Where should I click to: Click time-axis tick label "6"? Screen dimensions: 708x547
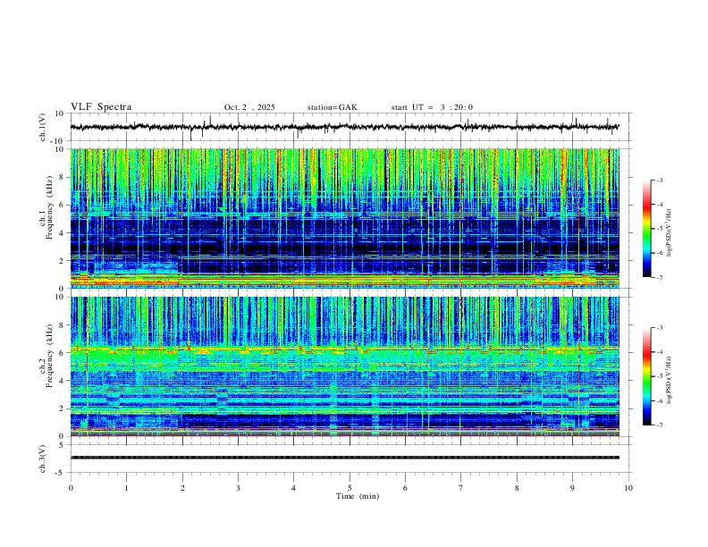coord(405,488)
